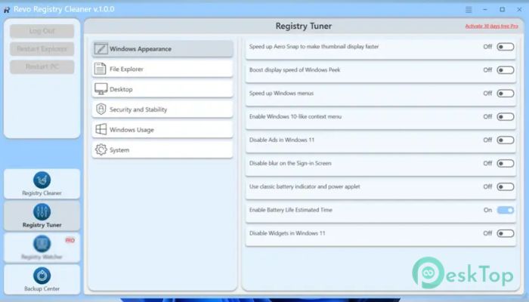Click 'Speed up Aero Snap' description text

314,47
